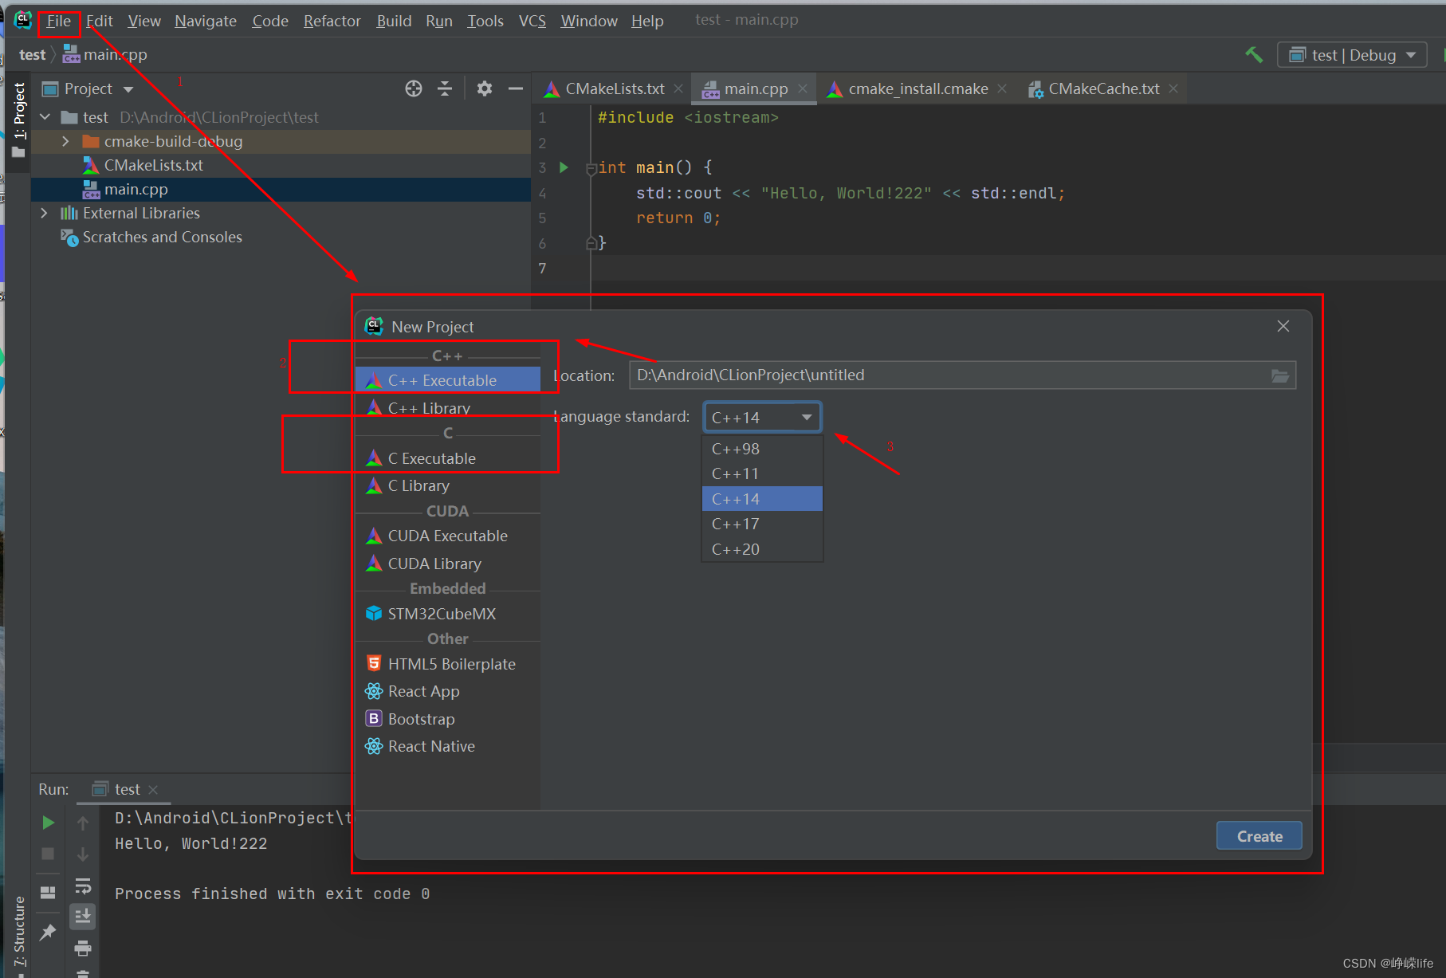The image size is (1446, 978).
Task: Click the Create button
Action: click(1259, 836)
